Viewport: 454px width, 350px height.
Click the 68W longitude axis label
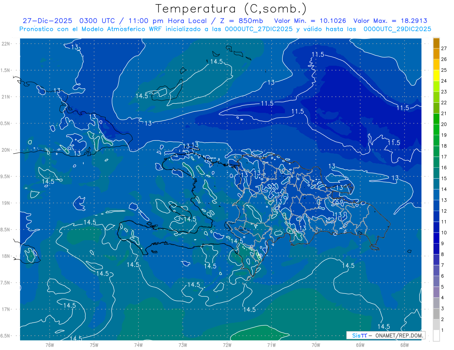click(404, 345)
